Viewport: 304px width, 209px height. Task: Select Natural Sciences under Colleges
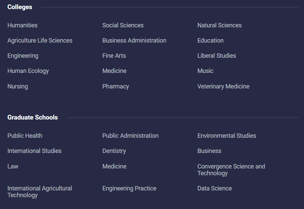tap(220, 25)
